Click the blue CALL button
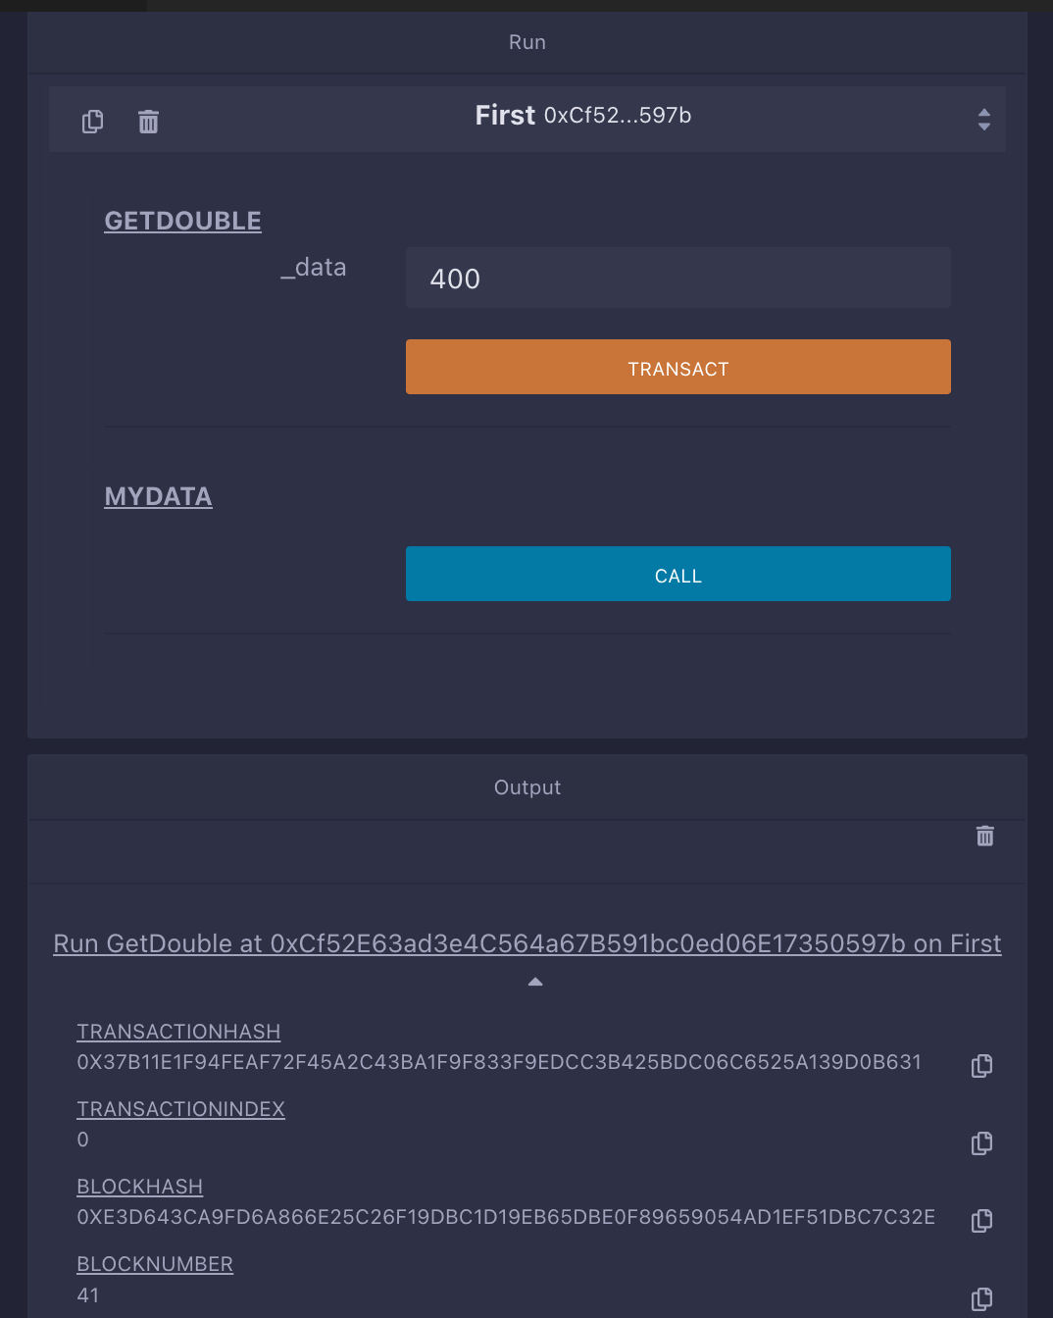This screenshot has height=1318, width=1053. [x=678, y=574]
